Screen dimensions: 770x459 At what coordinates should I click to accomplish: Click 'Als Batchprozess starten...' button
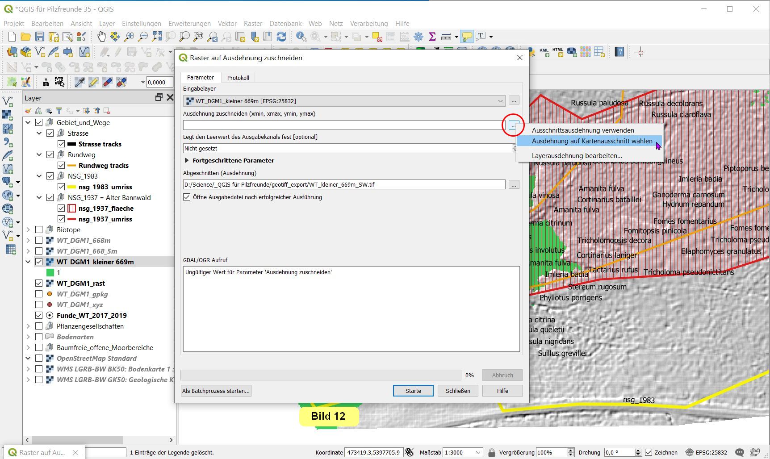(x=216, y=391)
